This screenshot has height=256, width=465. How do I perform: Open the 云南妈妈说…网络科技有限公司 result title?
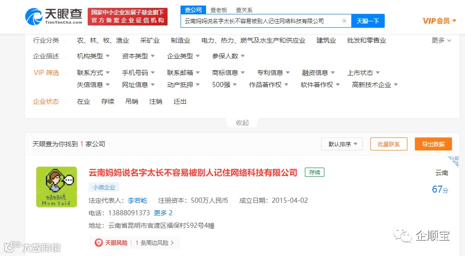tap(193, 173)
